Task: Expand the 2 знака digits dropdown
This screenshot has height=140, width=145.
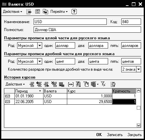Action: 138,69
